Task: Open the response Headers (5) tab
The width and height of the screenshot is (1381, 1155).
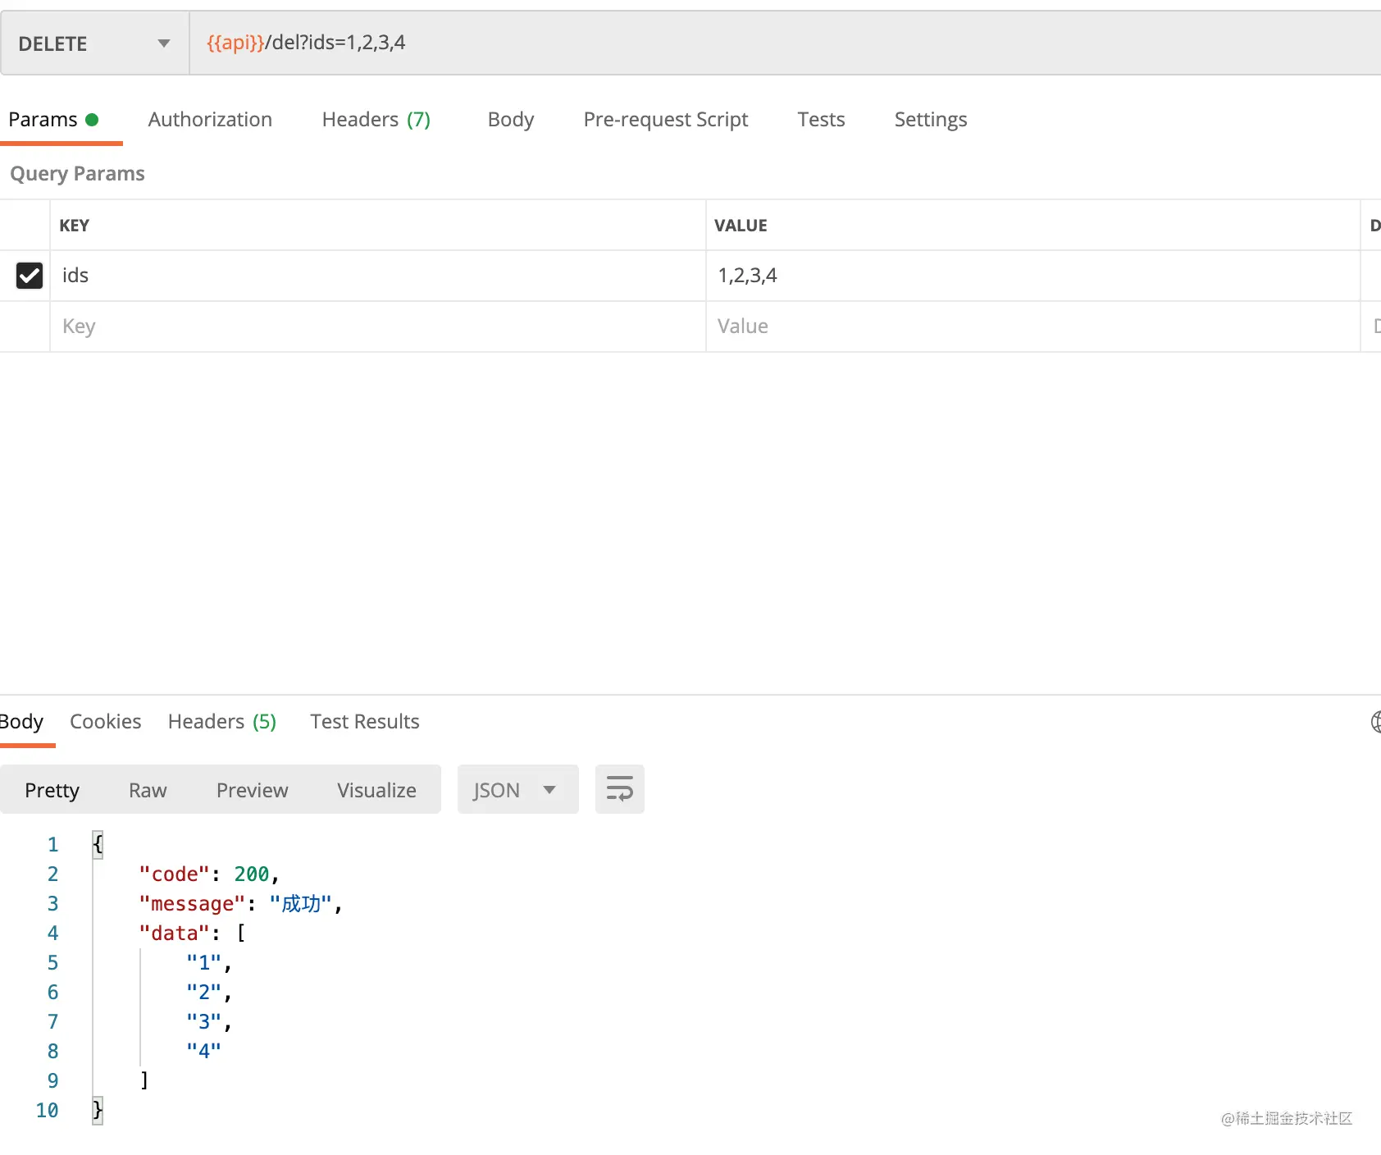Action: pos(221,722)
